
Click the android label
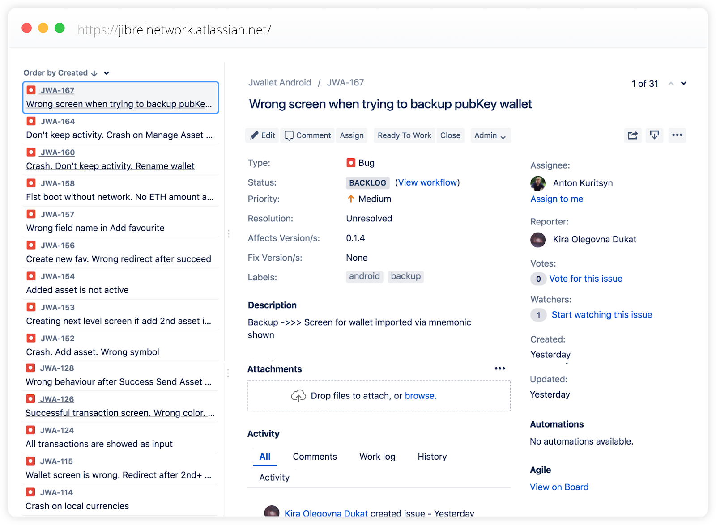[364, 276]
